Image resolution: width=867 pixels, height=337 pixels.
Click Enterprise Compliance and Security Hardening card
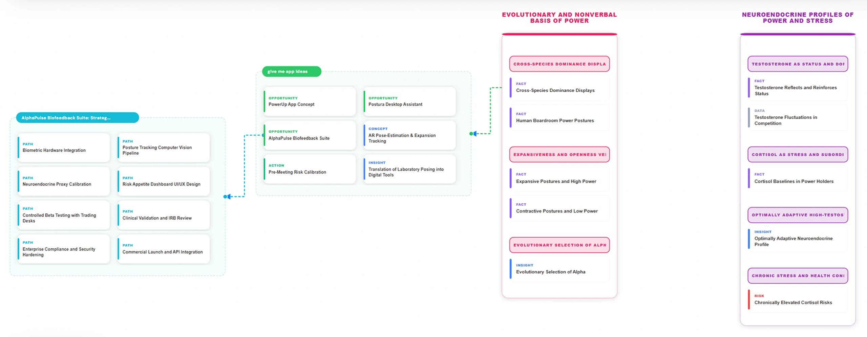pos(64,249)
